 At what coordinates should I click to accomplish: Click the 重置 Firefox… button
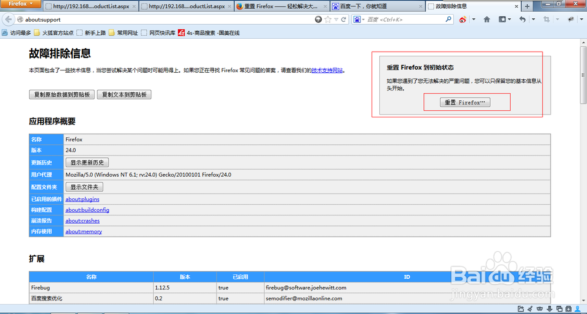(465, 102)
